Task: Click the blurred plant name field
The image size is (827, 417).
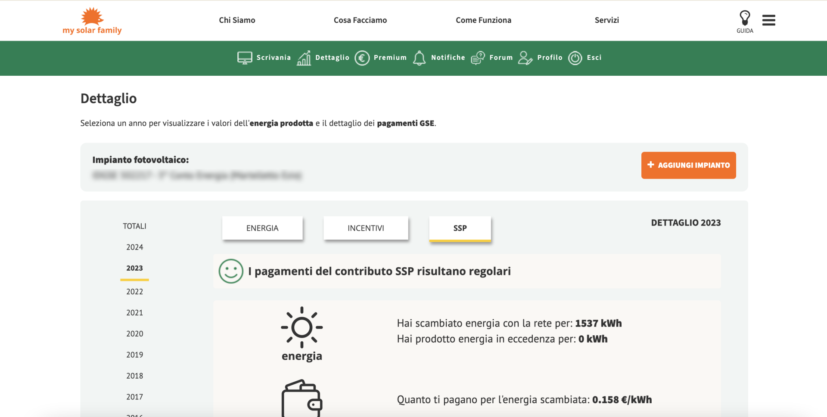Action: coord(197,175)
